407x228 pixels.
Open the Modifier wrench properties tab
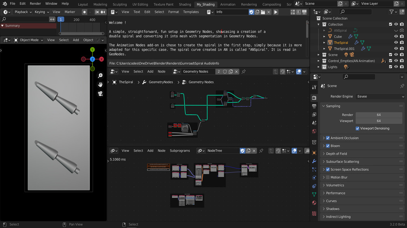tap(314, 161)
